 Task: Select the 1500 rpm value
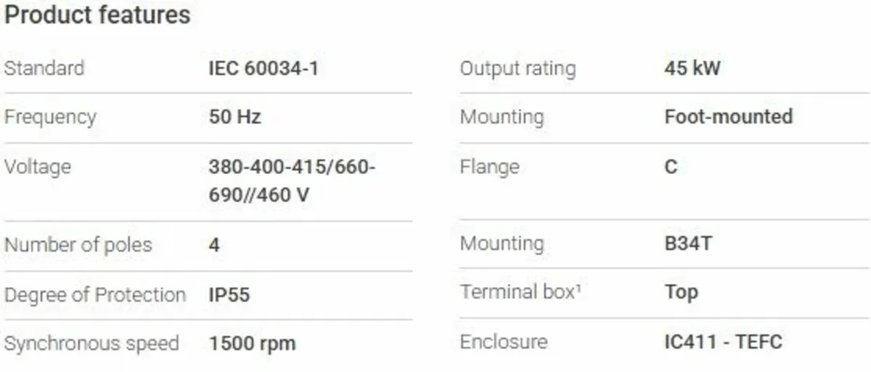point(252,342)
